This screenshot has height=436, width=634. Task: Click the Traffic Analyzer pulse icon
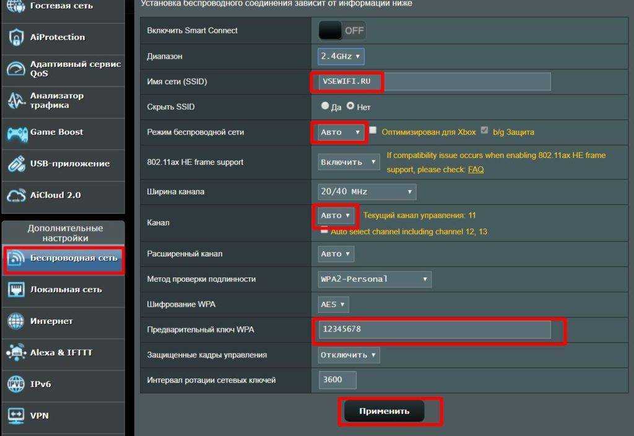(16, 100)
